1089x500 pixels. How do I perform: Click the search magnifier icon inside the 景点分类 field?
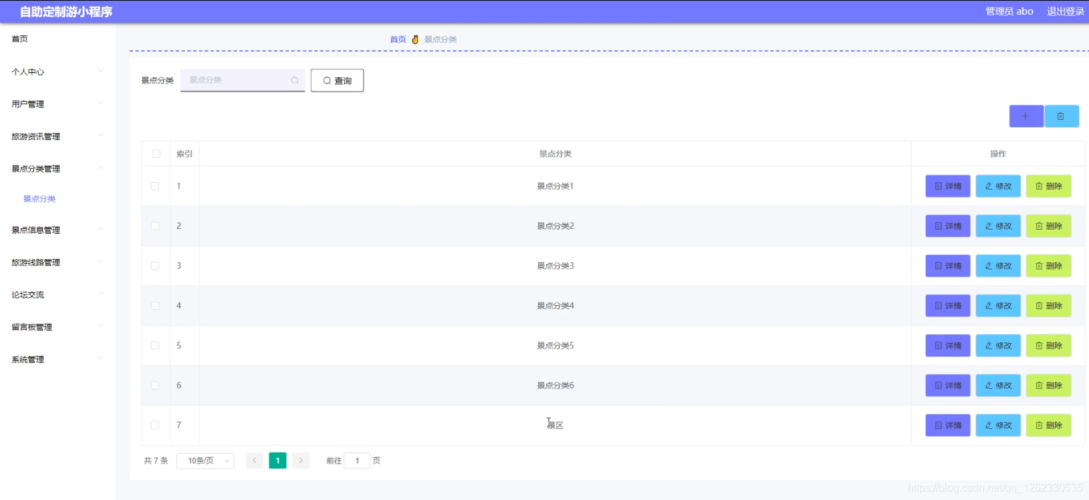click(295, 80)
